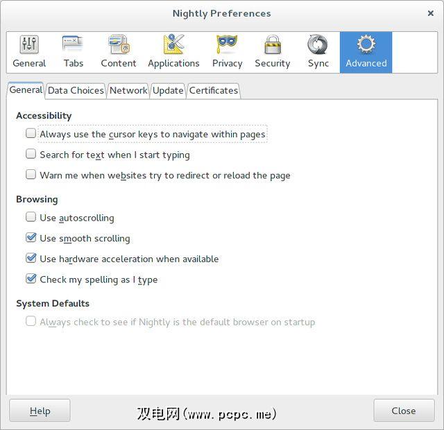Open the Applications scissors icon pane

point(173,53)
